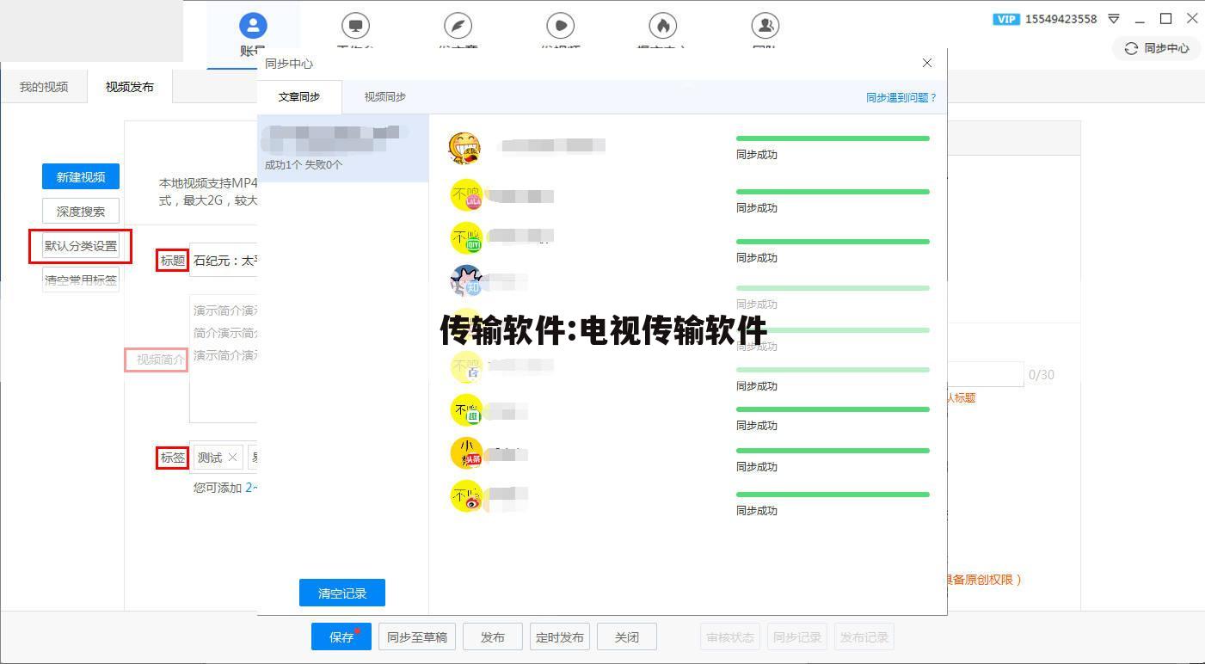1205x664 pixels.
Task: Select the record showing 成功1个 失败0个
Action: [x=342, y=148]
